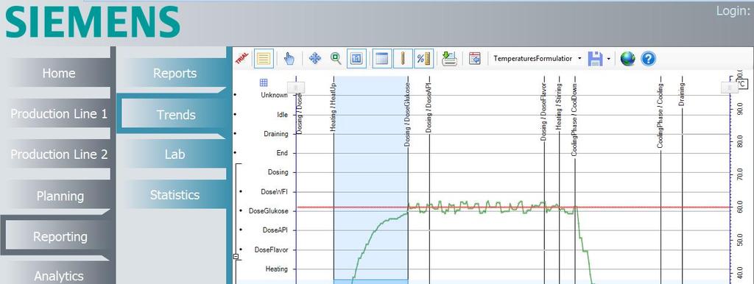Click the Idle state label

click(282, 115)
